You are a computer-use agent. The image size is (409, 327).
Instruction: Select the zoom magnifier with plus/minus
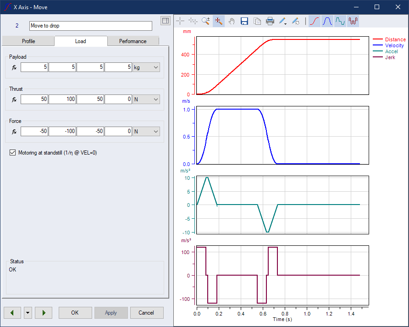[x=206, y=21]
